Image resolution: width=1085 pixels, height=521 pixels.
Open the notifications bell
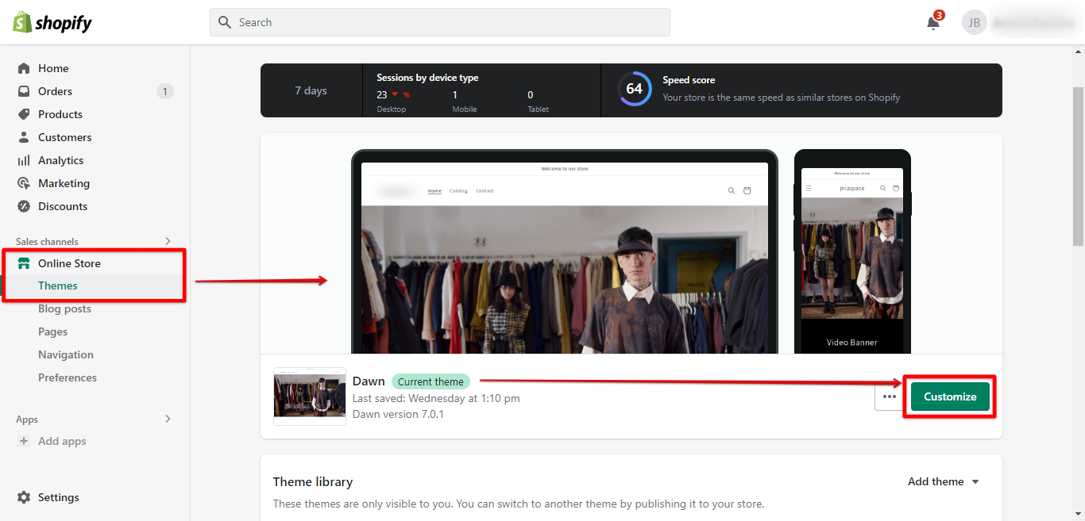[933, 23]
